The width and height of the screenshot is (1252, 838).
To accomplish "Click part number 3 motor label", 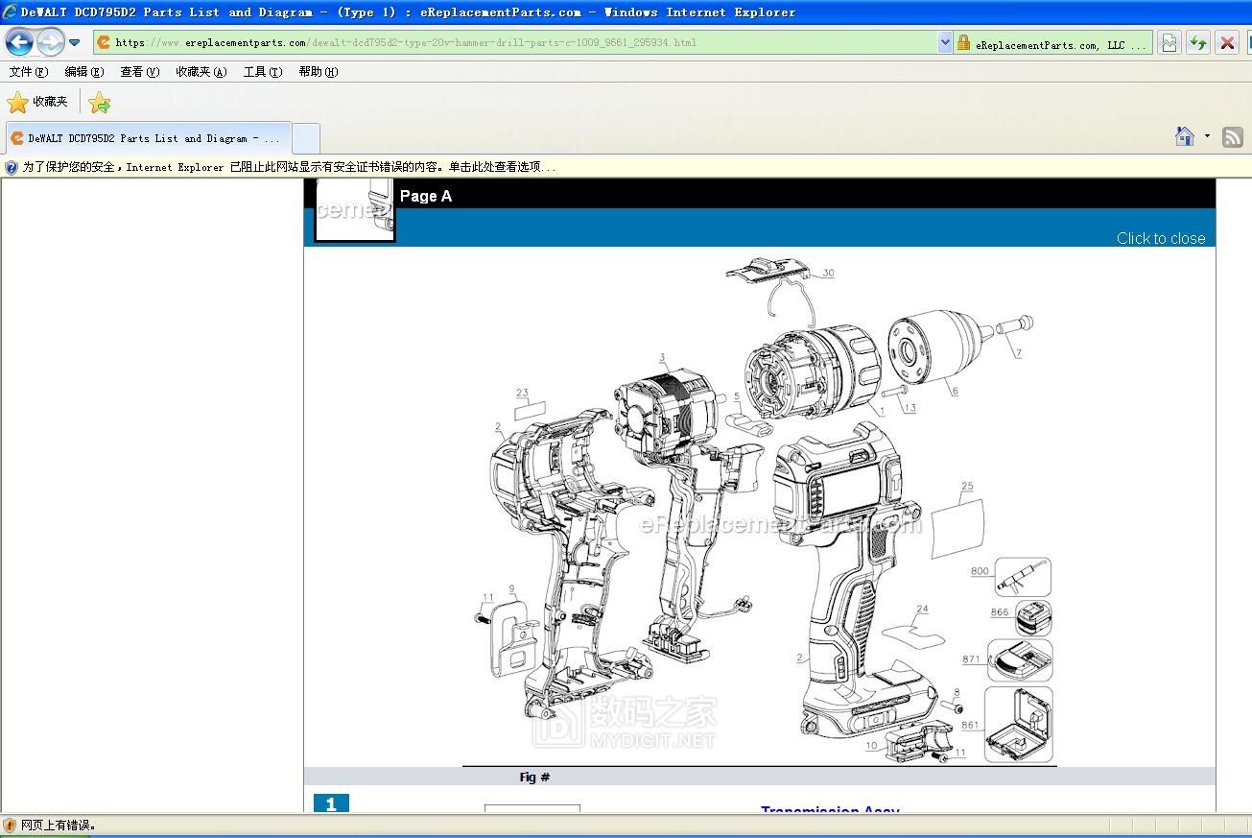I will pyautogui.click(x=662, y=358).
